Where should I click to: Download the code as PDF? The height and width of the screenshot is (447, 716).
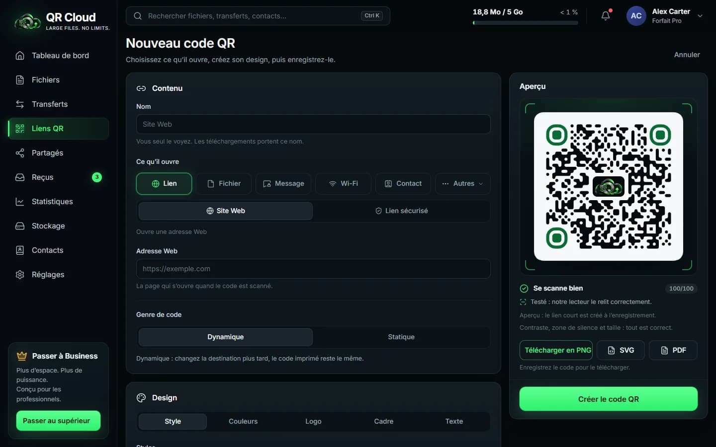click(x=673, y=350)
